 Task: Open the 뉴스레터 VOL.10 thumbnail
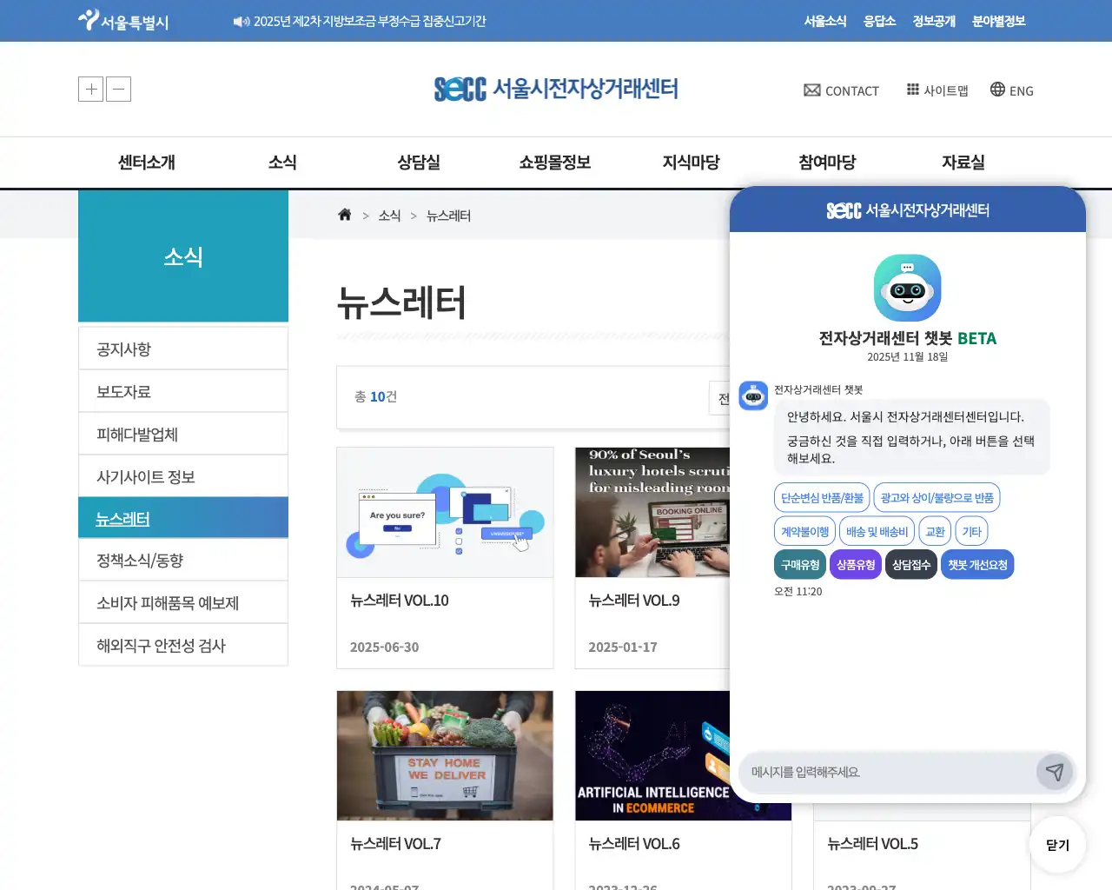[x=445, y=512]
